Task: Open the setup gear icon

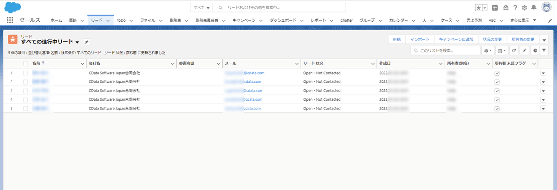Action: coord(525,7)
